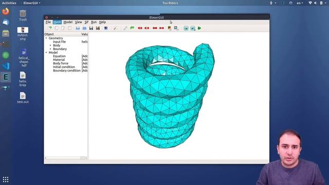Screen dimensions: 329x185
Task: Click the teal square boundary toolbar icon
Action: [x=176, y=28]
